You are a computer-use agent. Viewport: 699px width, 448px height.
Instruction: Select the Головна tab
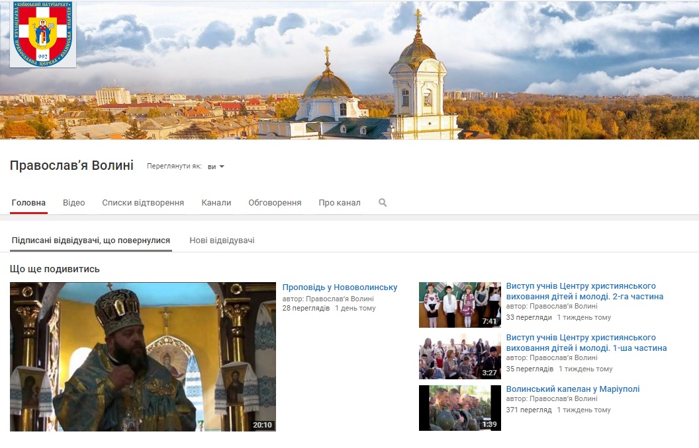coord(29,203)
